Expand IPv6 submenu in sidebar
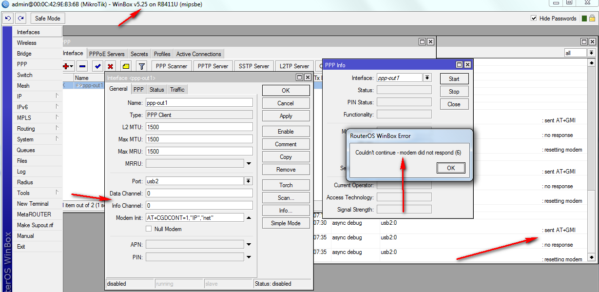 (38, 107)
